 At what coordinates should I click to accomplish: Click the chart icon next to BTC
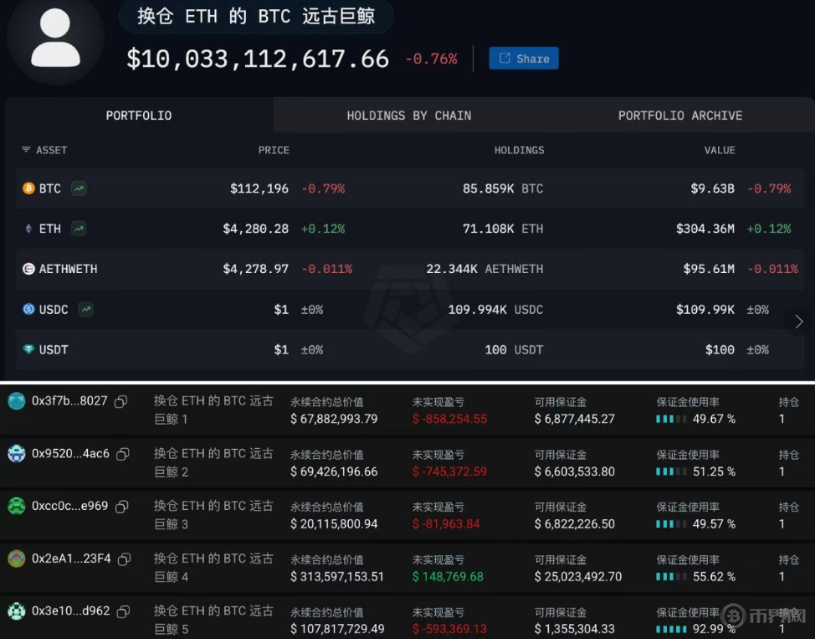pyautogui.click(x=79, y=188)
